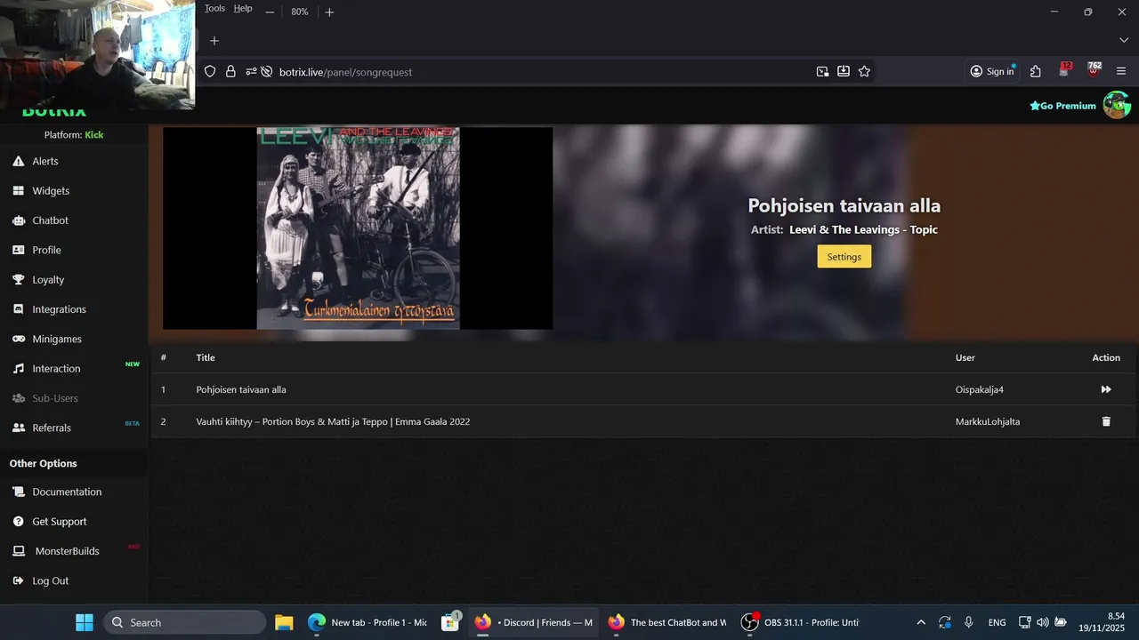Click the Kick platform label
Screen dimensions: 1139x640
tap(94, 135)
